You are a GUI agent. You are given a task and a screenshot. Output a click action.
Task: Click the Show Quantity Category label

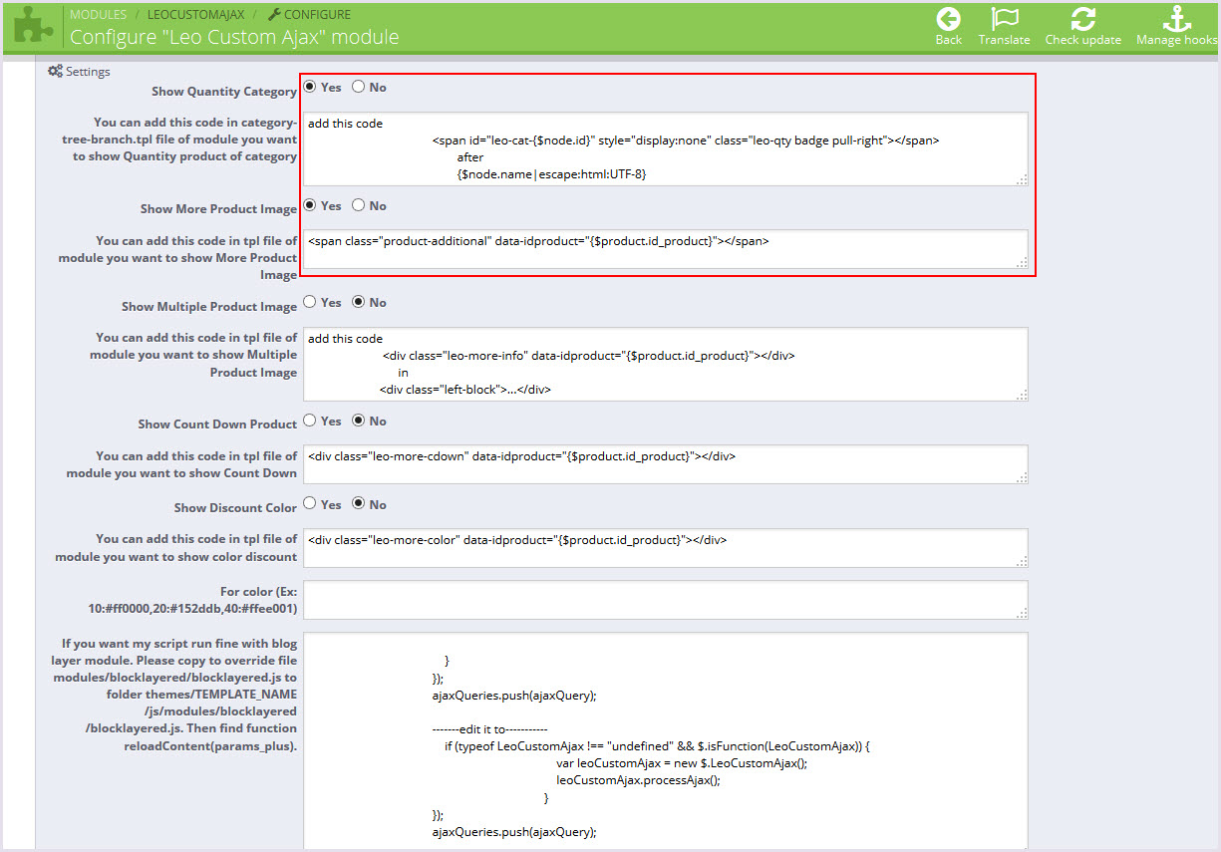click(x=224, y=91)
